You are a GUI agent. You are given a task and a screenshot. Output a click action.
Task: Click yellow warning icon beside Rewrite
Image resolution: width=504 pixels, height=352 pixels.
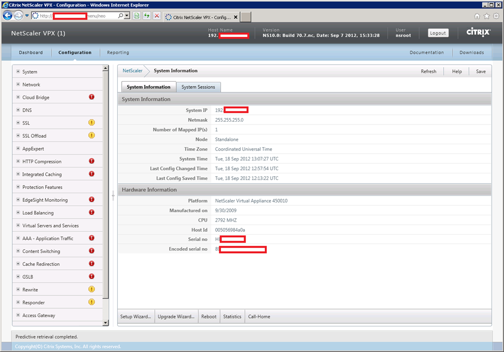[92, 289]
